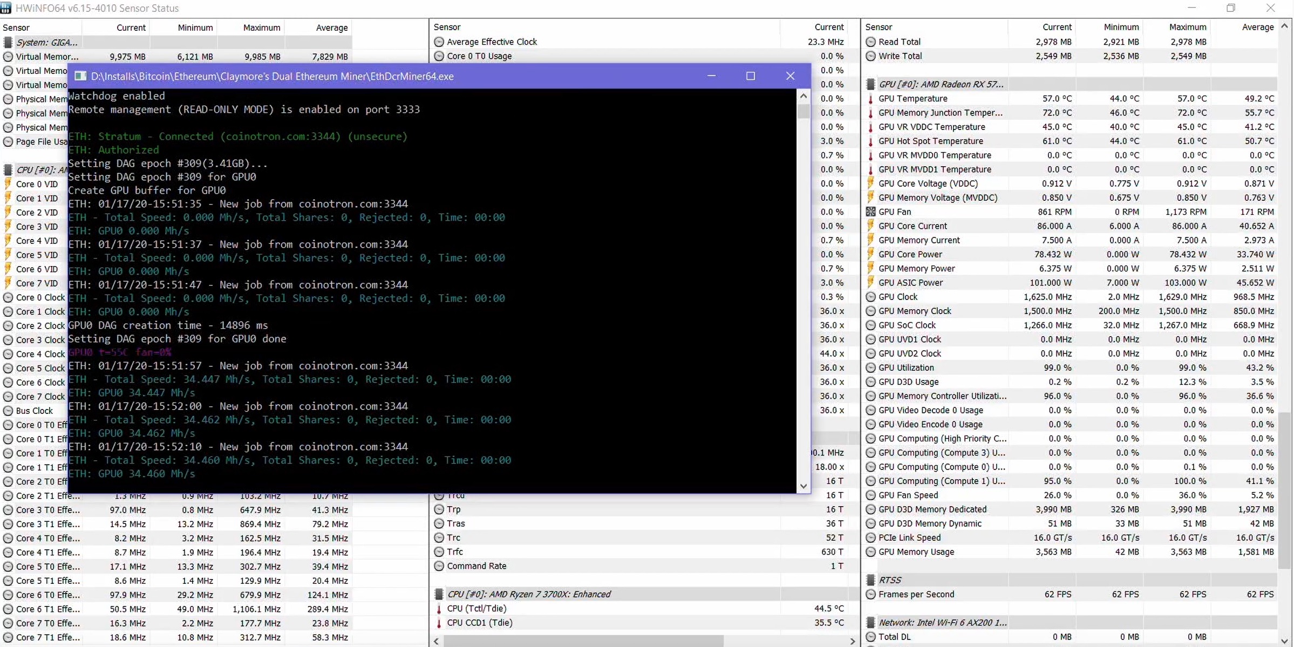
Task: Click the System: GIGA... sensor row
Action: tap(46, 41)
